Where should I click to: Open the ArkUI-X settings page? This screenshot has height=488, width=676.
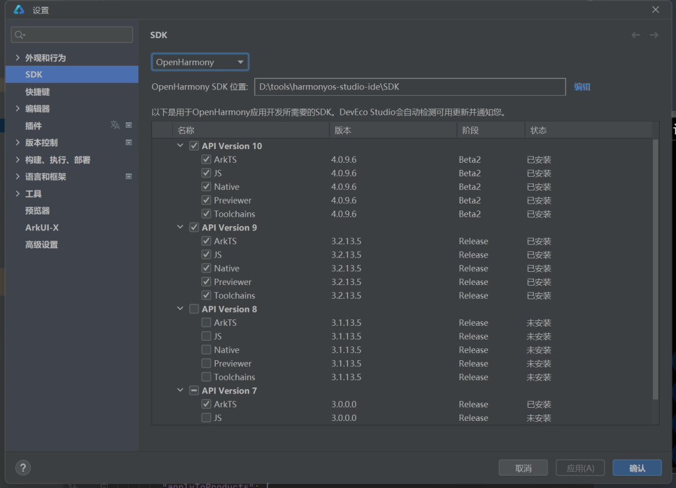[42, 227]
